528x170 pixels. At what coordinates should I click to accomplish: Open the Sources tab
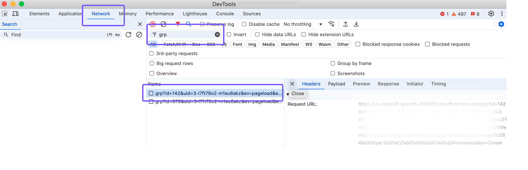(x=252, y=14)
